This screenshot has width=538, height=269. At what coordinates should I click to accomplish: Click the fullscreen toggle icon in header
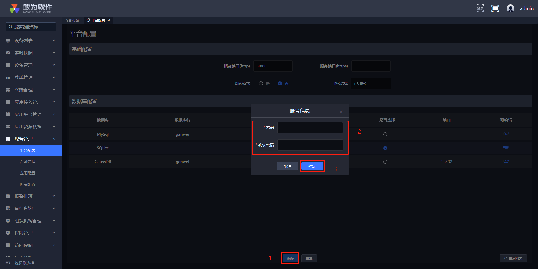pos(495,8)
